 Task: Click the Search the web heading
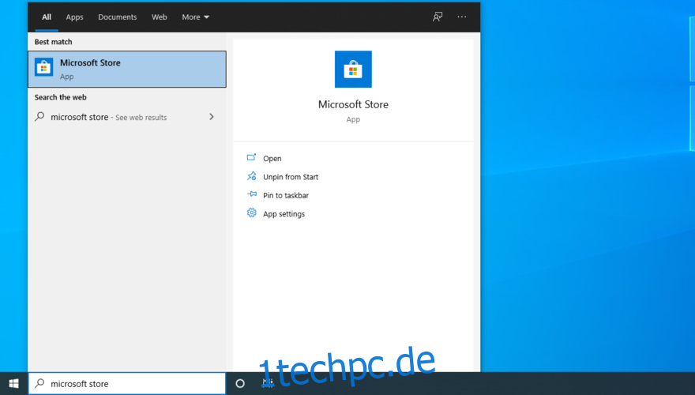pyautogui.click(x=60, y=97)
